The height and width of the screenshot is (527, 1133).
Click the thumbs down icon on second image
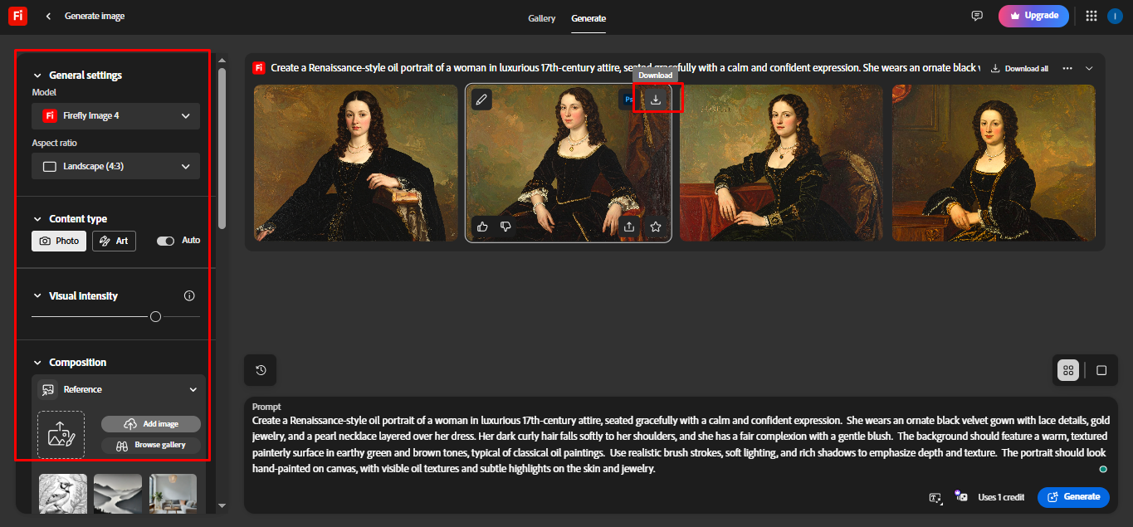click(505, 226)
